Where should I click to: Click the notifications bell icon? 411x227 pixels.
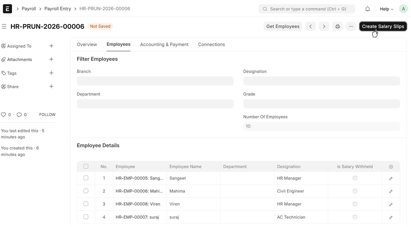pos(367,9)
